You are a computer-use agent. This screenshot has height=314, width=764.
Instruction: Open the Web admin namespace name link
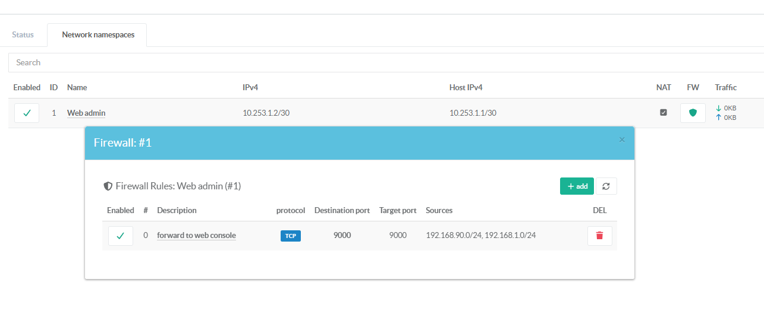pyautogui.click(x=86, y=113)
